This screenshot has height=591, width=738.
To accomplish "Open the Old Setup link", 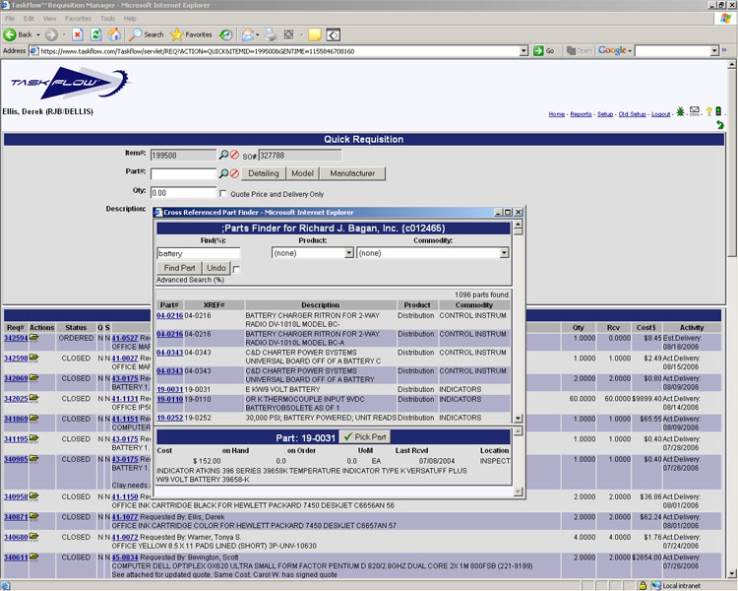I will (x=632, y=114).
